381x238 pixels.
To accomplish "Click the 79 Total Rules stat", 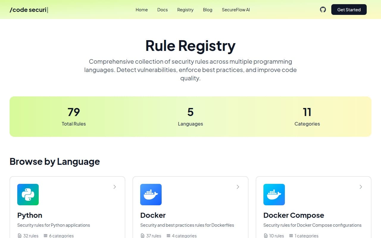I will point(74,116).
